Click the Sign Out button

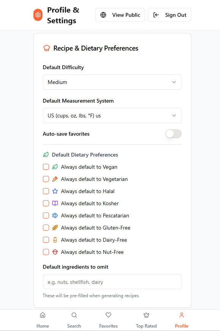click(x=170, y=15)
